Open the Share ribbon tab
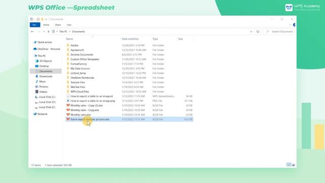 (58, 25)
